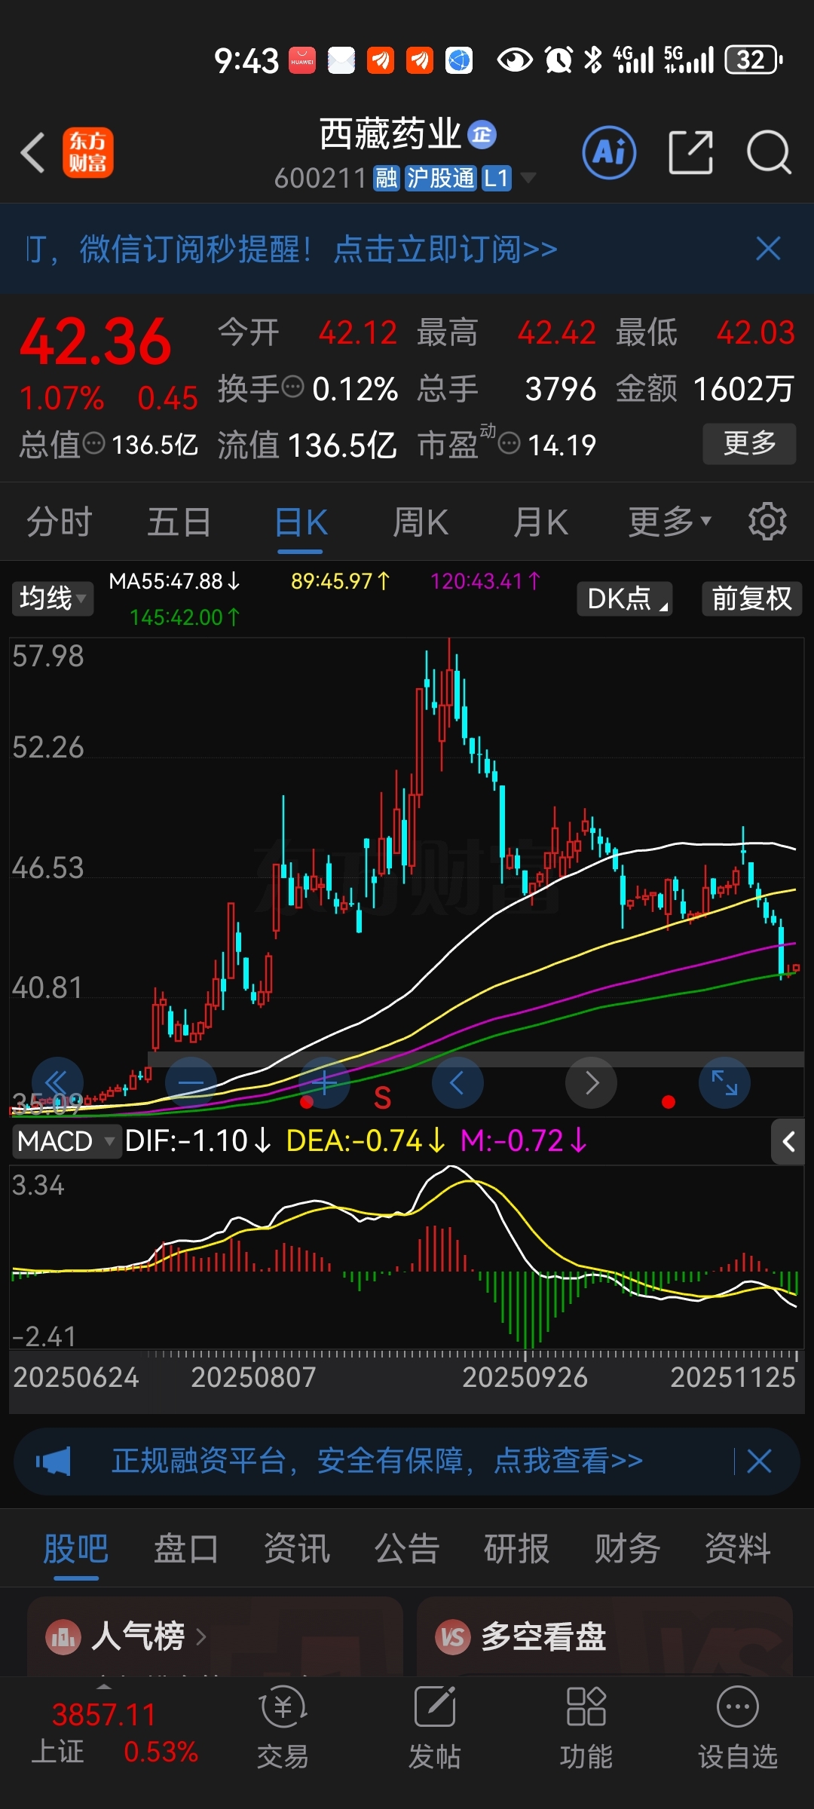This screenshot has width=814, height=1809.
Task: Open the Ai assistant icon
Action: (x=609, y=152)
